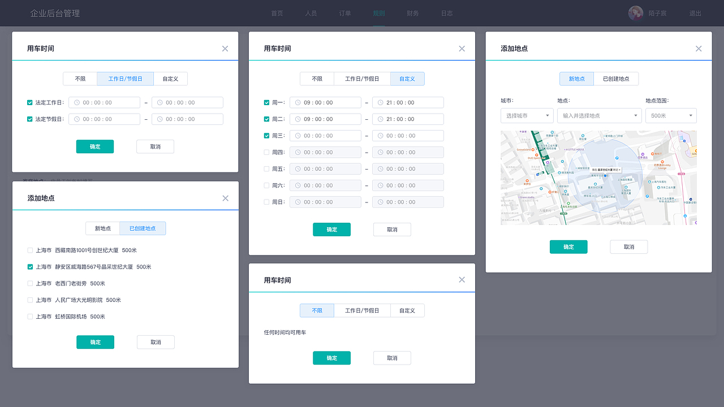Uncheck the 静安区威海路567号晶采世纪大厦 location
Image resolution: width=724 pixels, height=407 pixels.
[30, 267]
